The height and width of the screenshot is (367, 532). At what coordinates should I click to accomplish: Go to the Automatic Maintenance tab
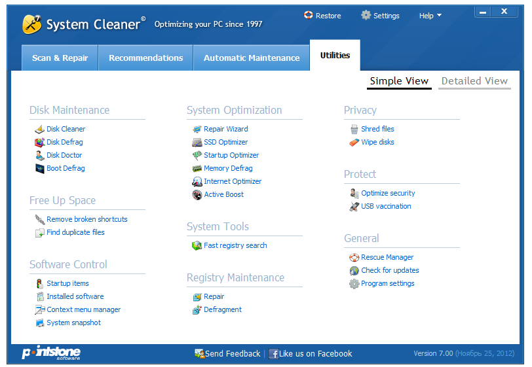(x=252, y=58)
